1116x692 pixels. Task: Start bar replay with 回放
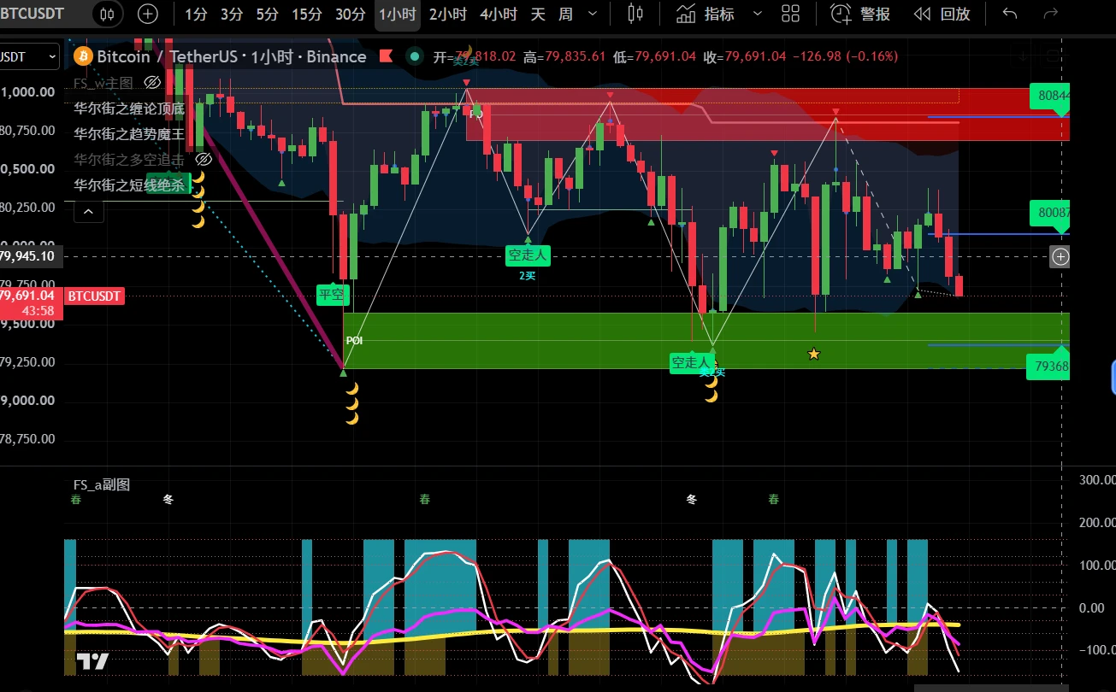[x=942, y=14]
